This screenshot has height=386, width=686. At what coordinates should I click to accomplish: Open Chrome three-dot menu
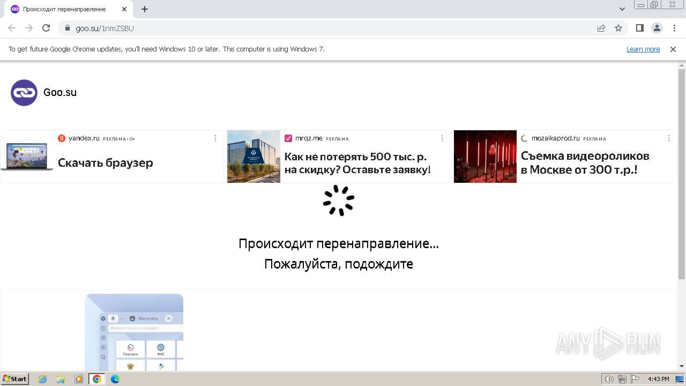click(x=673, y=28)
